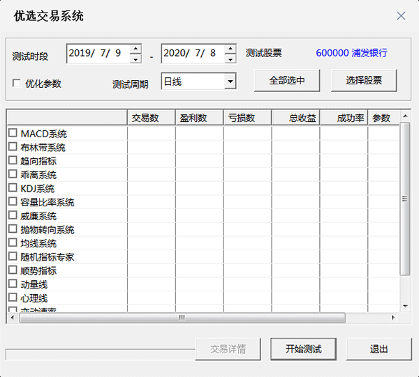The width and height of the screenshot is (419, 377).
Task: Check the KDJ系统 checkbox
Action: pos(13,187)
